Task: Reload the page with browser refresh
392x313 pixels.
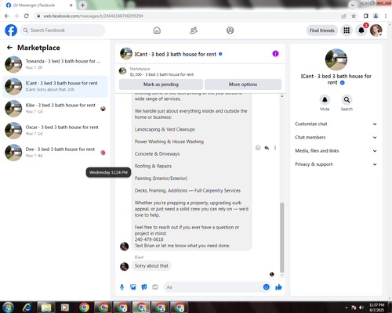Action: click(26, 16)
